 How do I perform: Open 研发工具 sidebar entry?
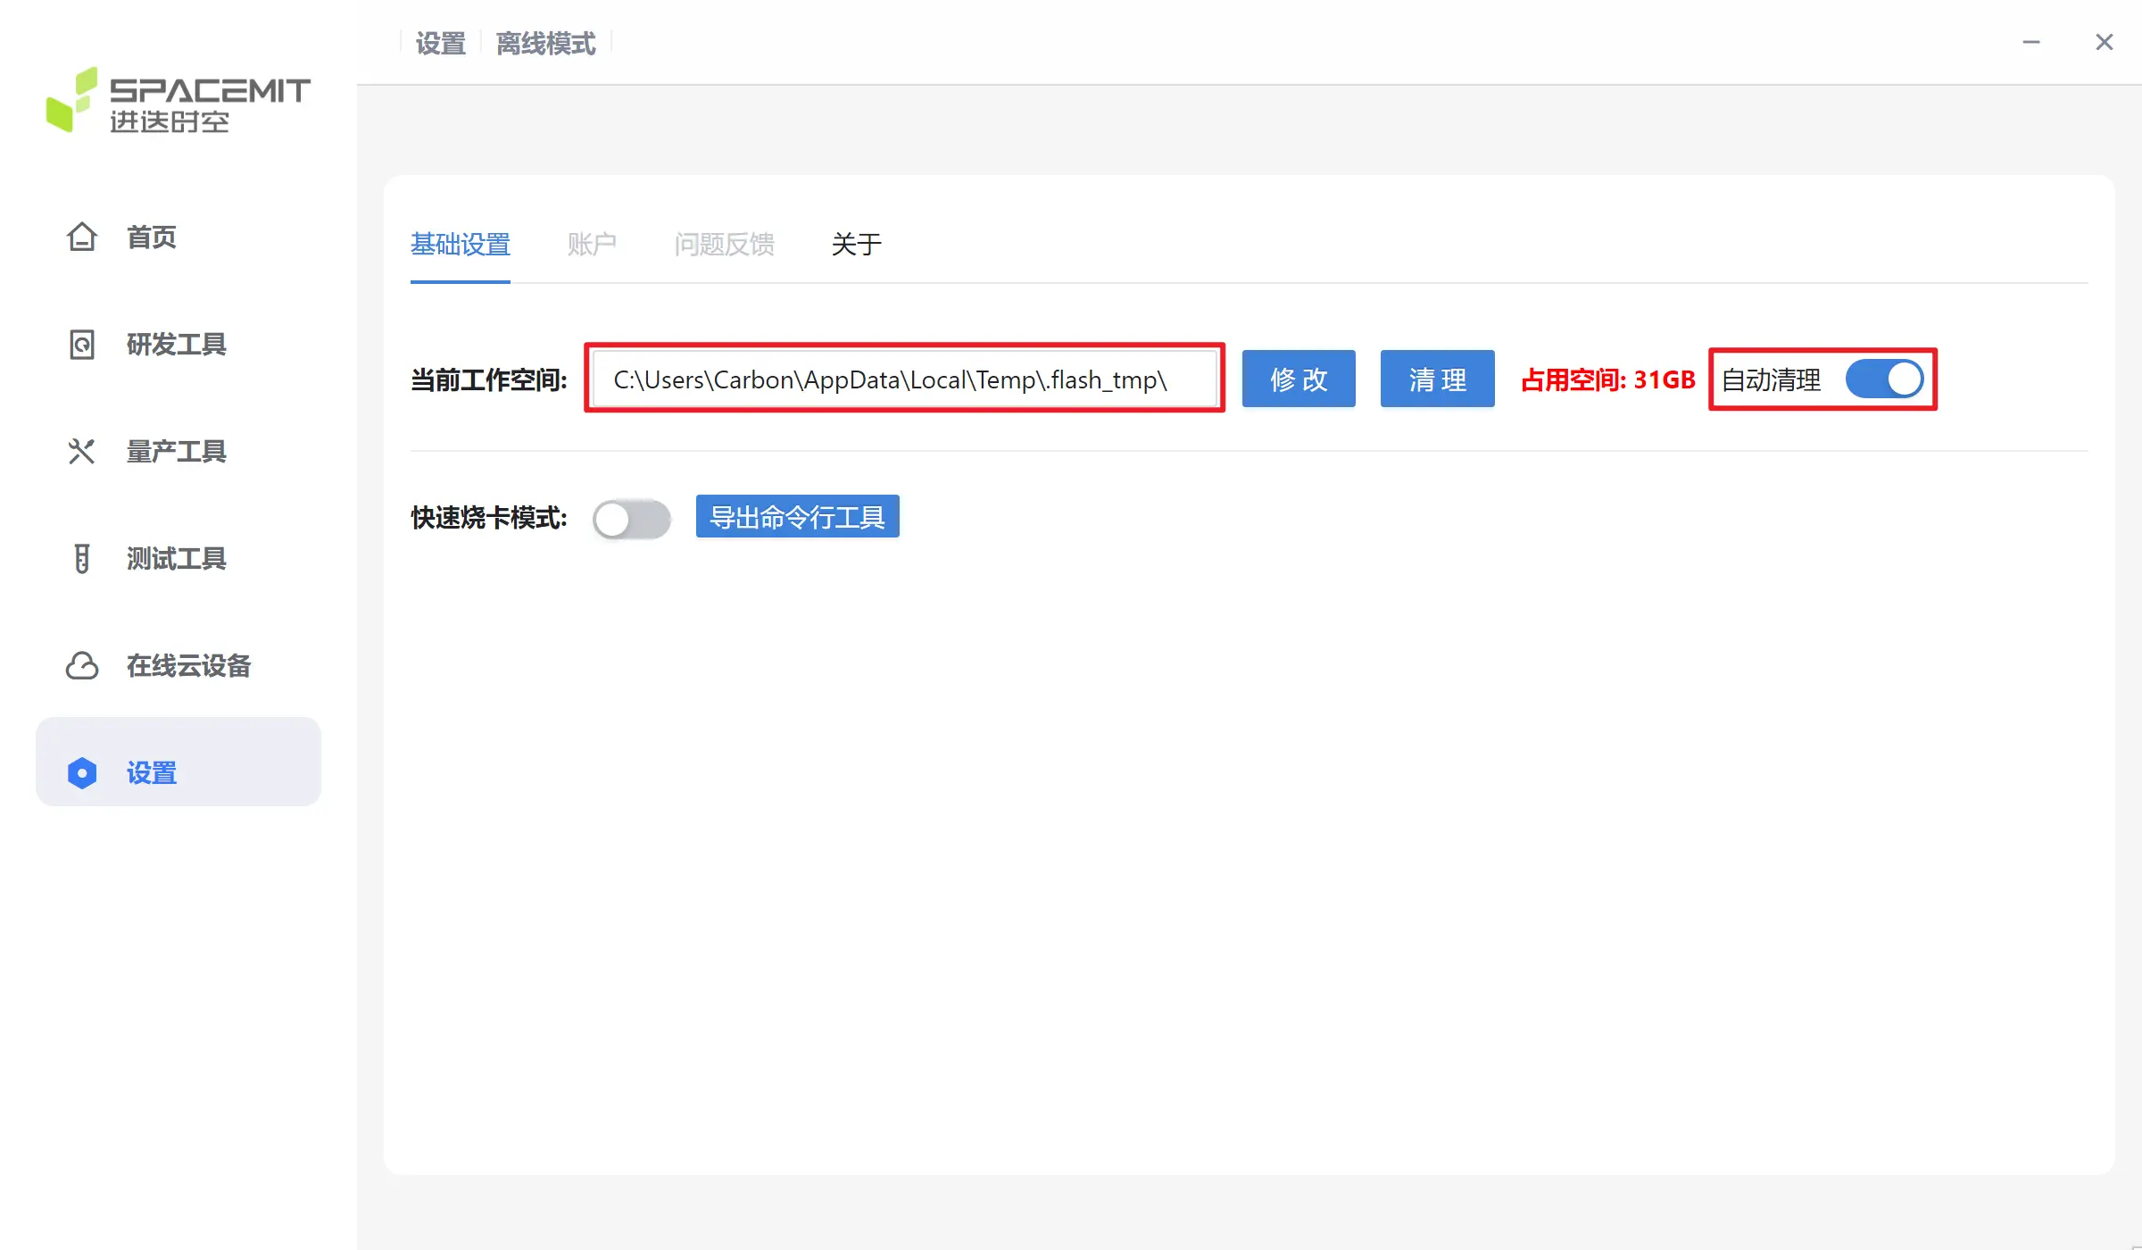pyautogui.click(x=178, y=344)
